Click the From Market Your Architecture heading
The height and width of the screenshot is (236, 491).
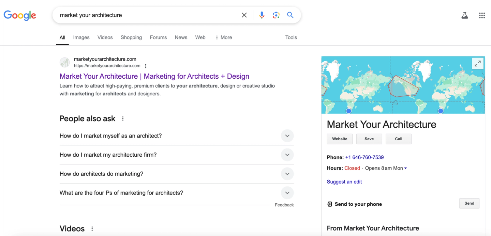coord(373,228)
